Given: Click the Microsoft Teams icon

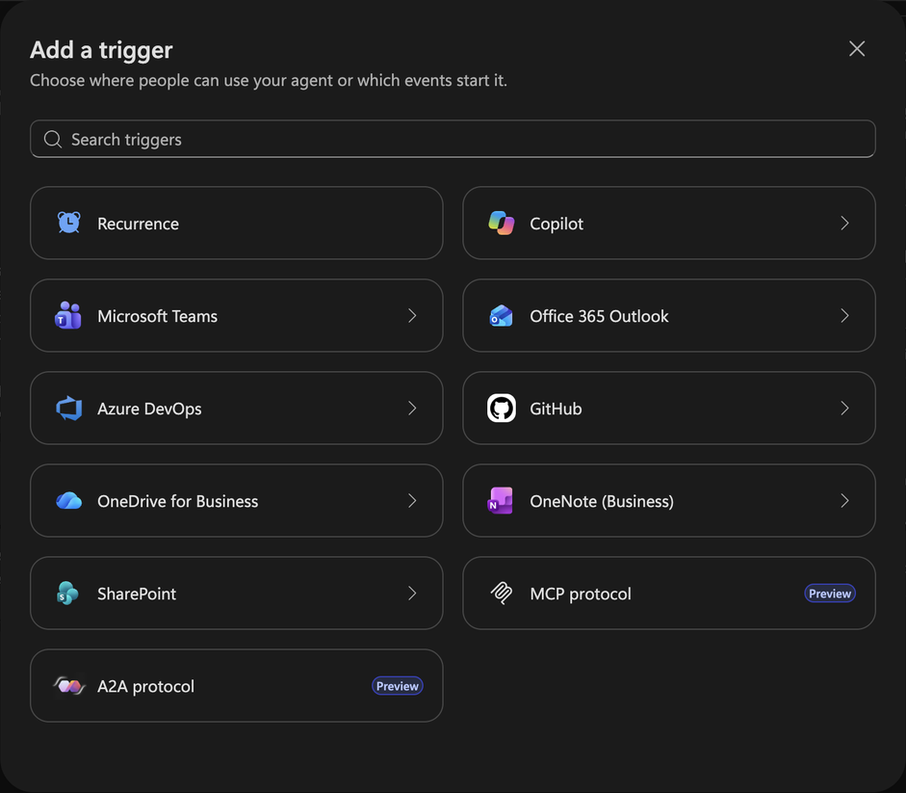Looking at the screenshot, I should point(68,315).
